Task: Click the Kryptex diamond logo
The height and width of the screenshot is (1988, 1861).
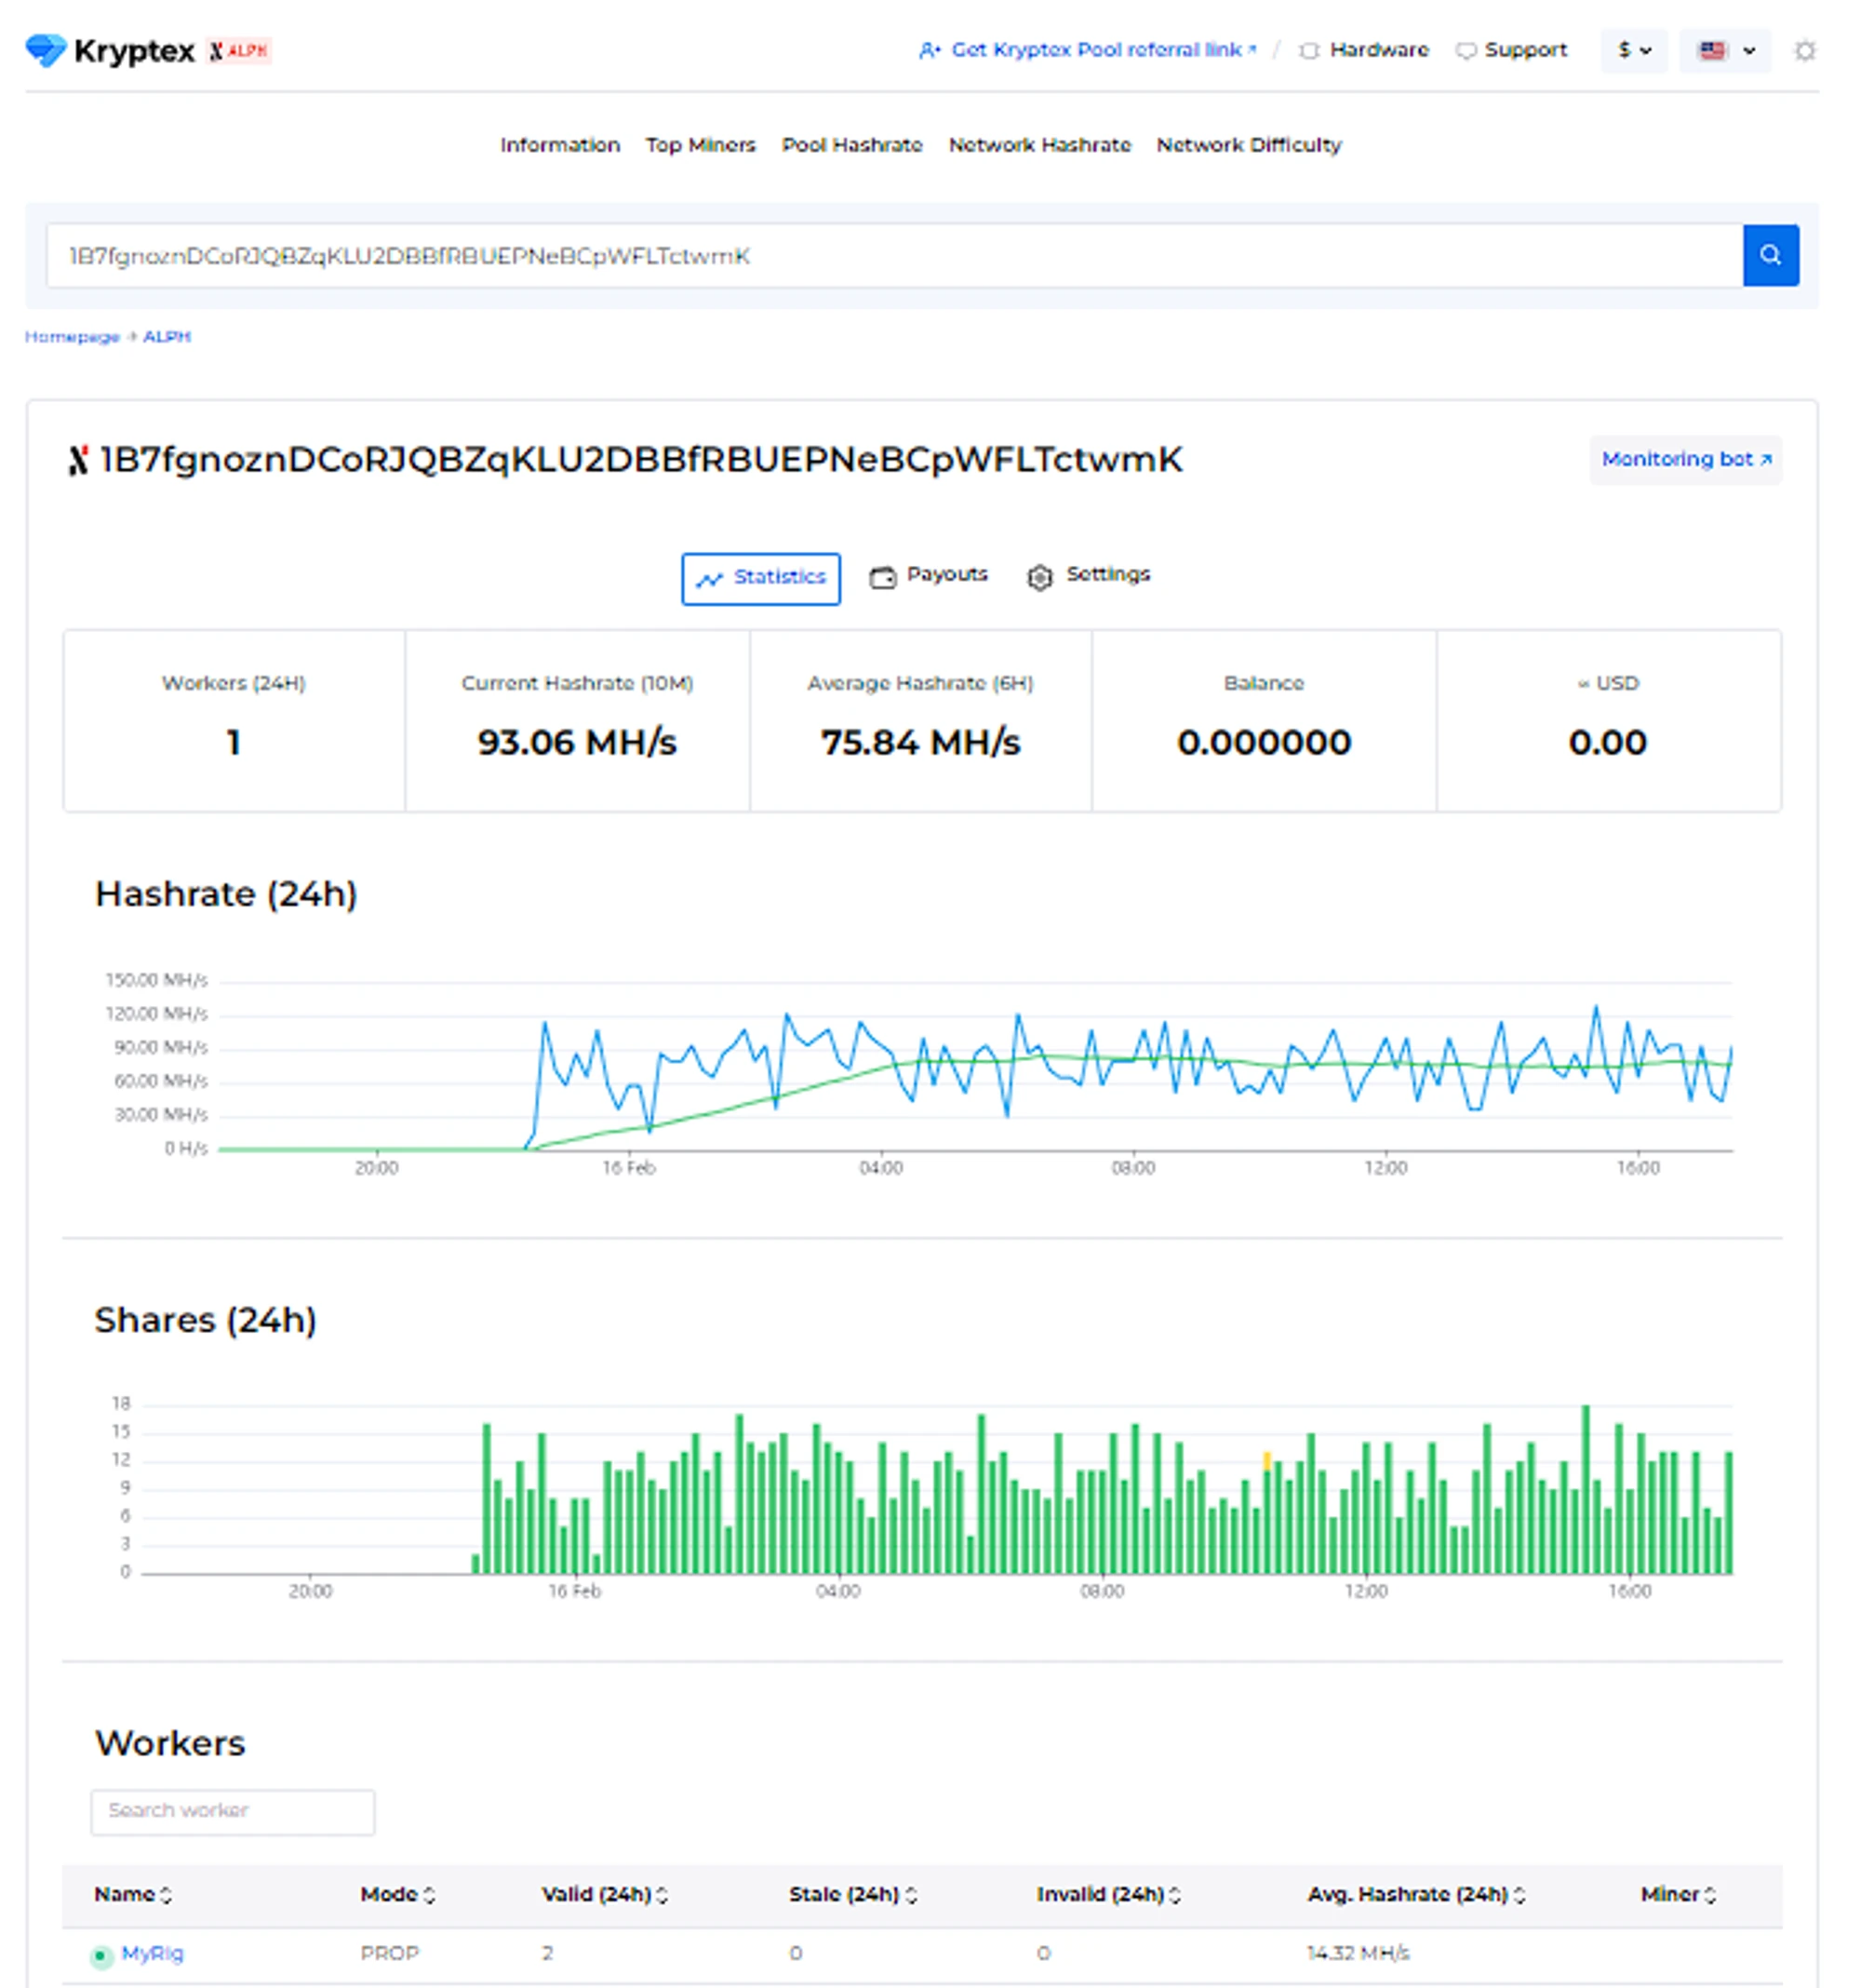Action: 45,50
